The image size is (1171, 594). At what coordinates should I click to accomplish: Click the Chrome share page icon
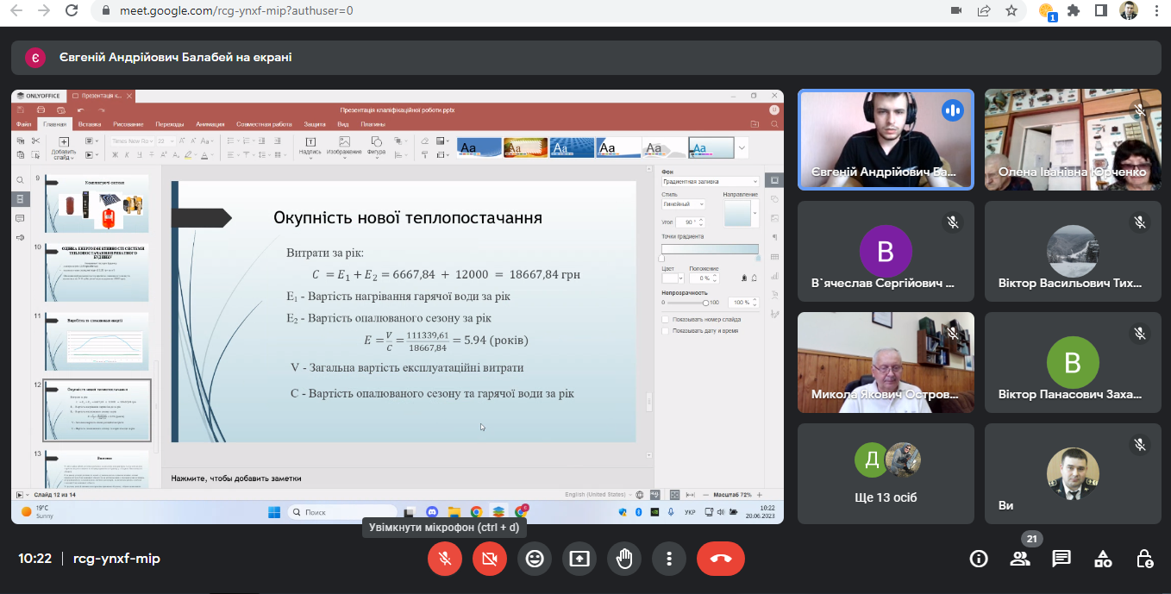click(984, 11)
